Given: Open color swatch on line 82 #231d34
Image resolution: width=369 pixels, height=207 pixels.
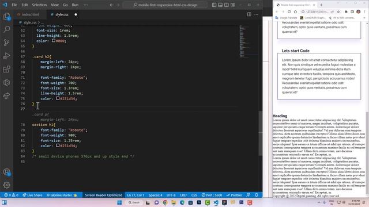Looking at the screenshot, I should (x=58, y=145).
